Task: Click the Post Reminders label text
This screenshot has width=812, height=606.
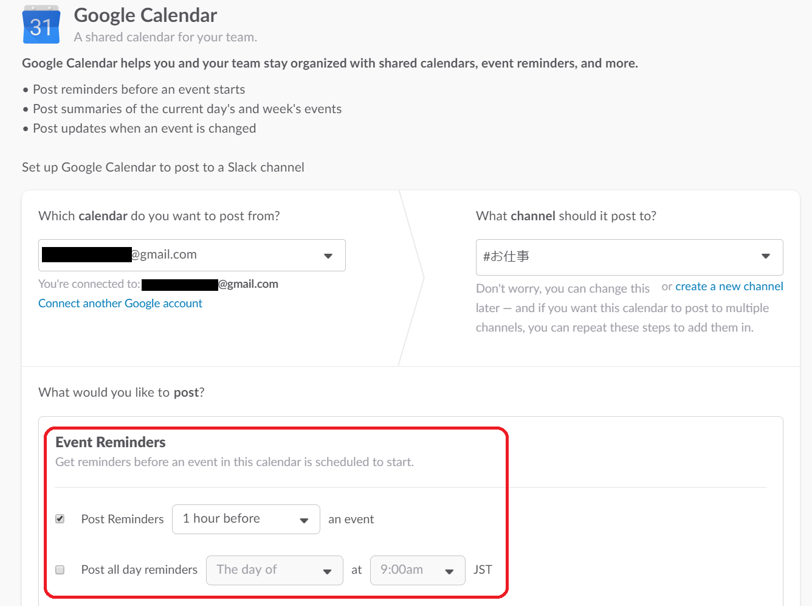Action: coord(122,519)
